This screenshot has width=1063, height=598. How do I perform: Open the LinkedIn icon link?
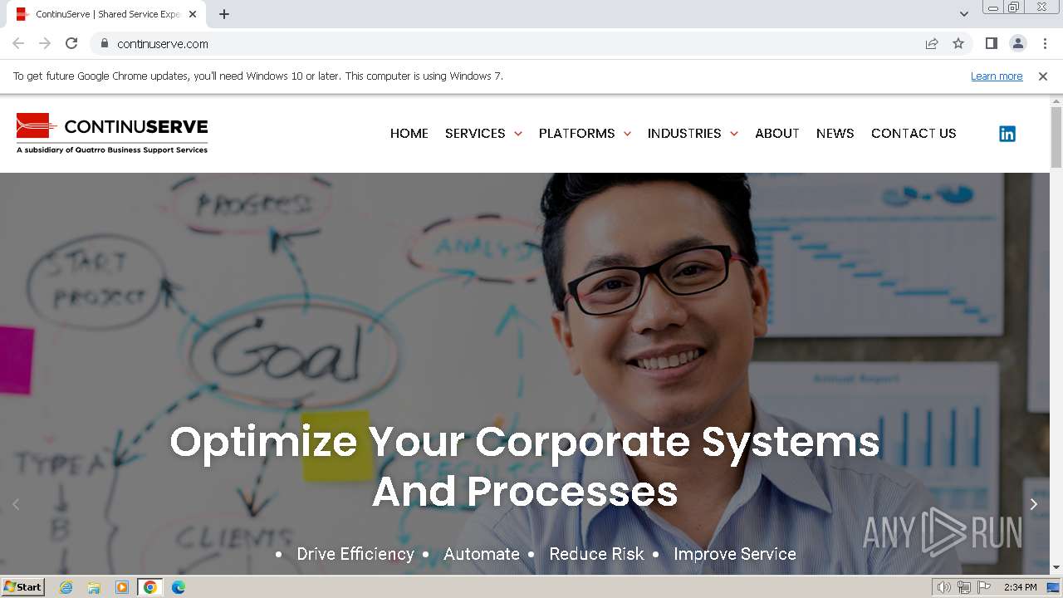click(x=1007, y=134)
